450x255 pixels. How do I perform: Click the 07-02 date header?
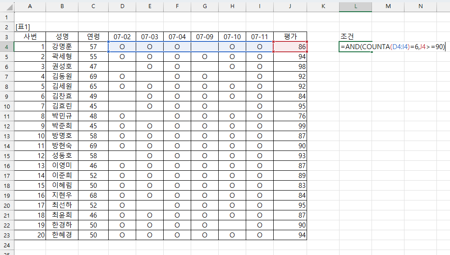coord(122,36)
